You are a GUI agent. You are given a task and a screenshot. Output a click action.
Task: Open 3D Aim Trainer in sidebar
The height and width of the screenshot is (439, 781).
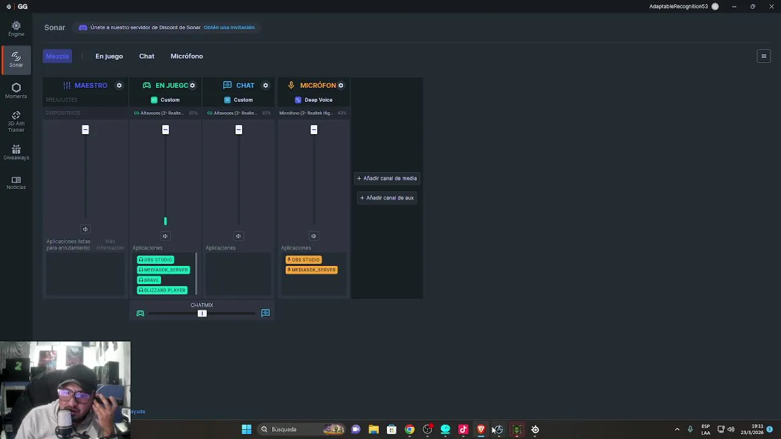coord(16,122)
